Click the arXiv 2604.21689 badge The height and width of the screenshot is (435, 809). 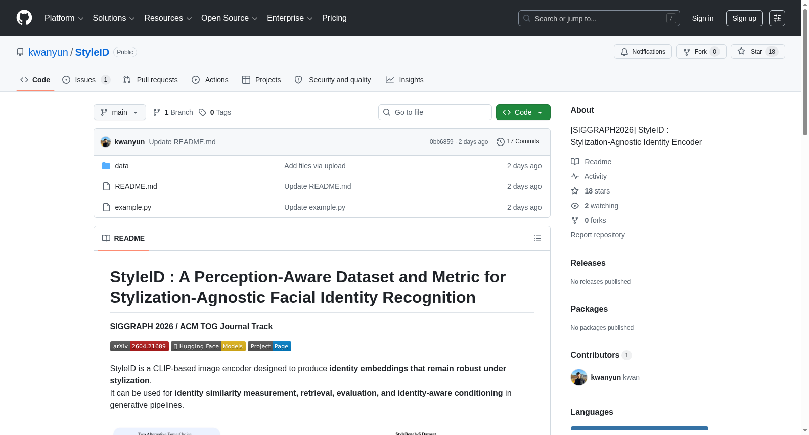[140, 346]
